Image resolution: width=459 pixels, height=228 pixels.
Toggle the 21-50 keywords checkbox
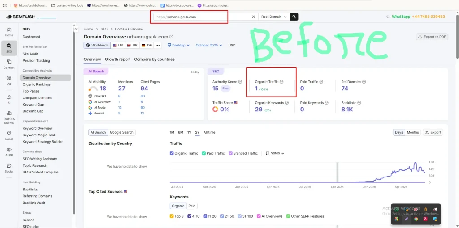[222, 216]
